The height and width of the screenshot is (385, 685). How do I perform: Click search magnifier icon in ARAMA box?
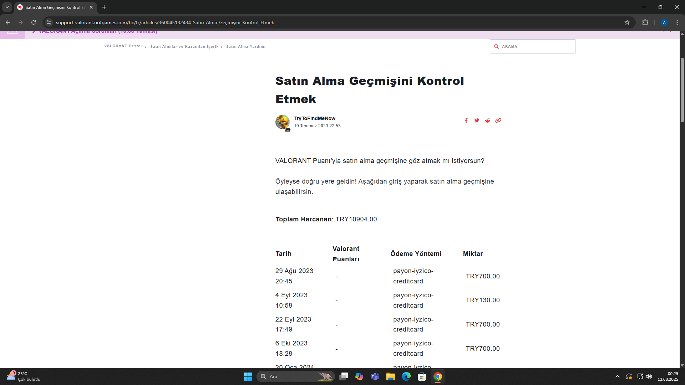[496, 46]
